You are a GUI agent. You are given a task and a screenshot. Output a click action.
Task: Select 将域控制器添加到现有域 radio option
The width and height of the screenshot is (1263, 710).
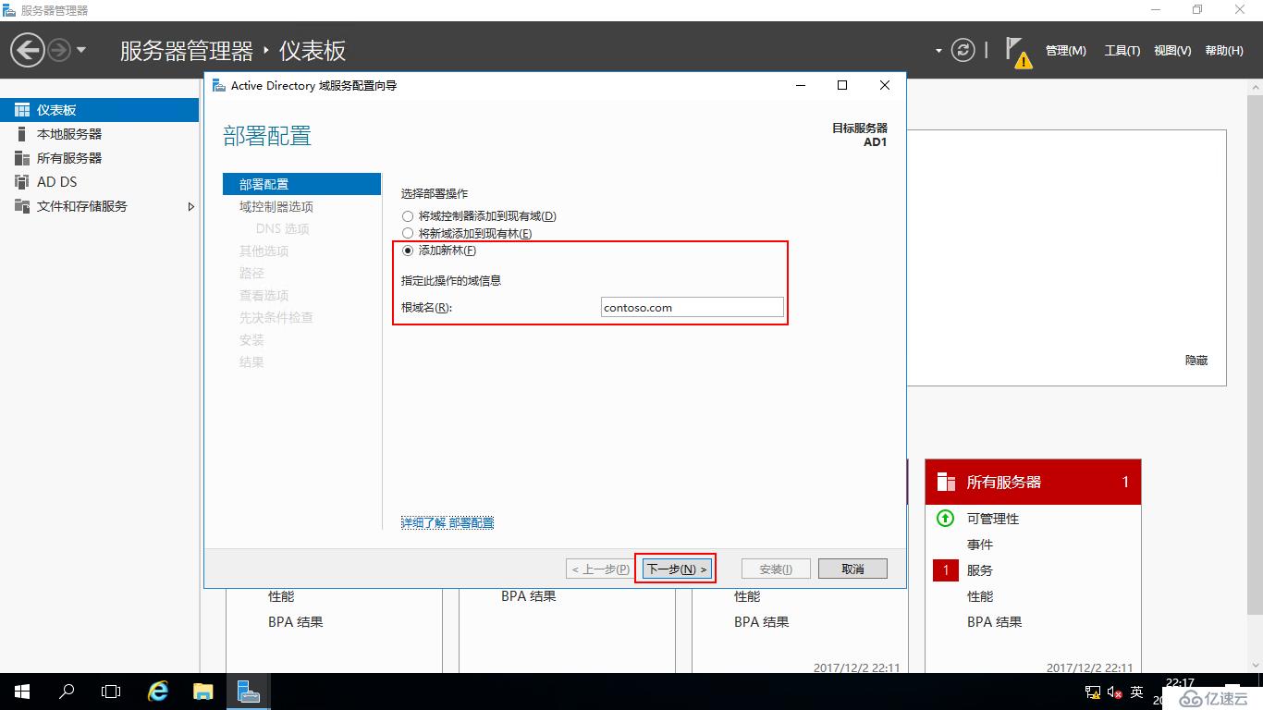[x=479, y=216]
